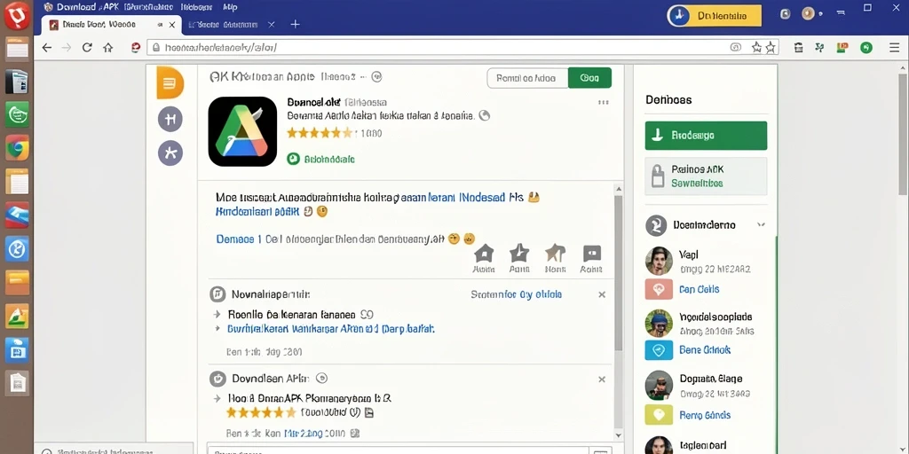909x454 pixels.
Task: Open the hamburger menu in the toolbar
Action: coord(895,48)
